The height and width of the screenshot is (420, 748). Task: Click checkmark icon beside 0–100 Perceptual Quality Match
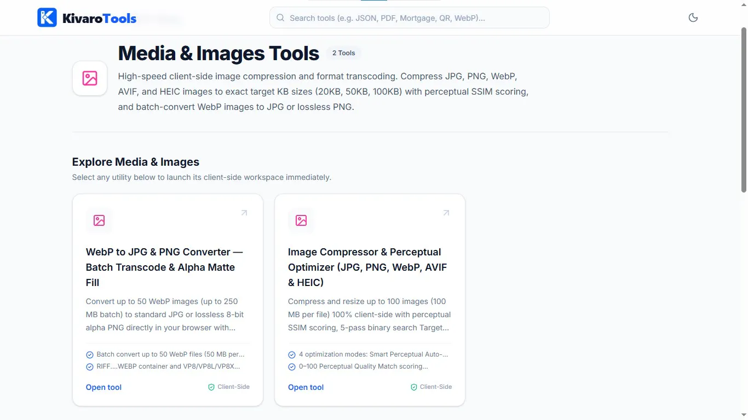click(292, 367)
